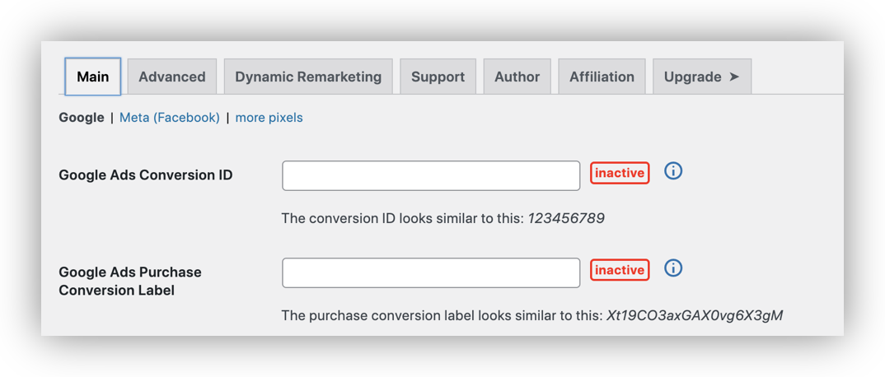The image size is (885, 377).
Task: Switch to the Main tab
Action: [x=93, y=77]
